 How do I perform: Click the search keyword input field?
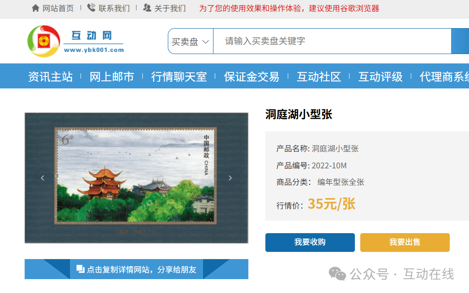point(331,41)
